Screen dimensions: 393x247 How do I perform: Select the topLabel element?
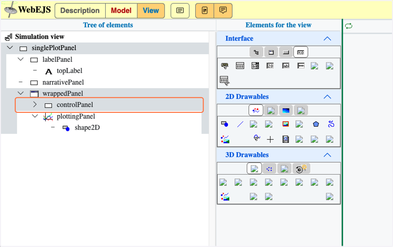pyautogui.click(x=69, y=71)
